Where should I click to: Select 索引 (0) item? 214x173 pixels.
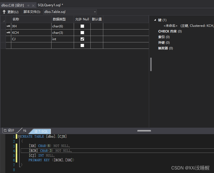coord(164,37)
